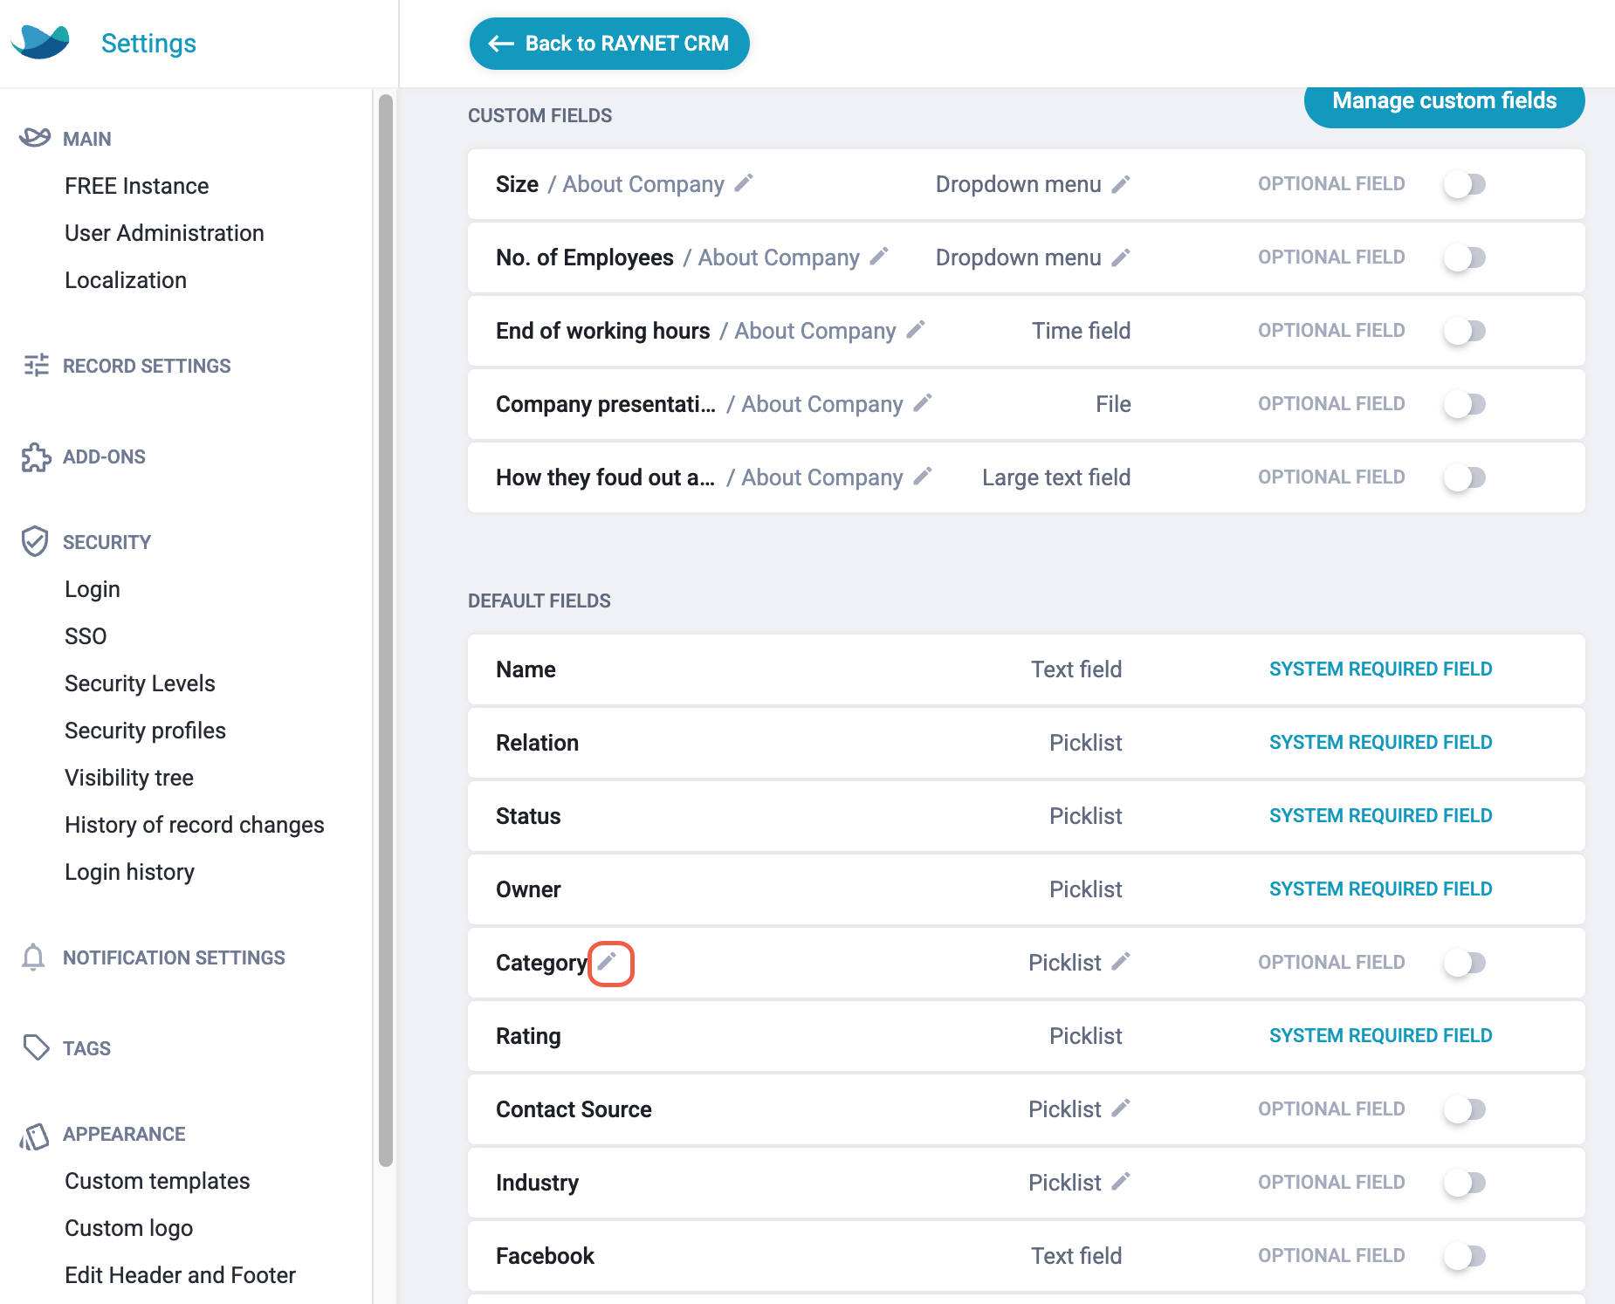
Task: Click the RAYNET logo icon
Action: tap(40, 42)
